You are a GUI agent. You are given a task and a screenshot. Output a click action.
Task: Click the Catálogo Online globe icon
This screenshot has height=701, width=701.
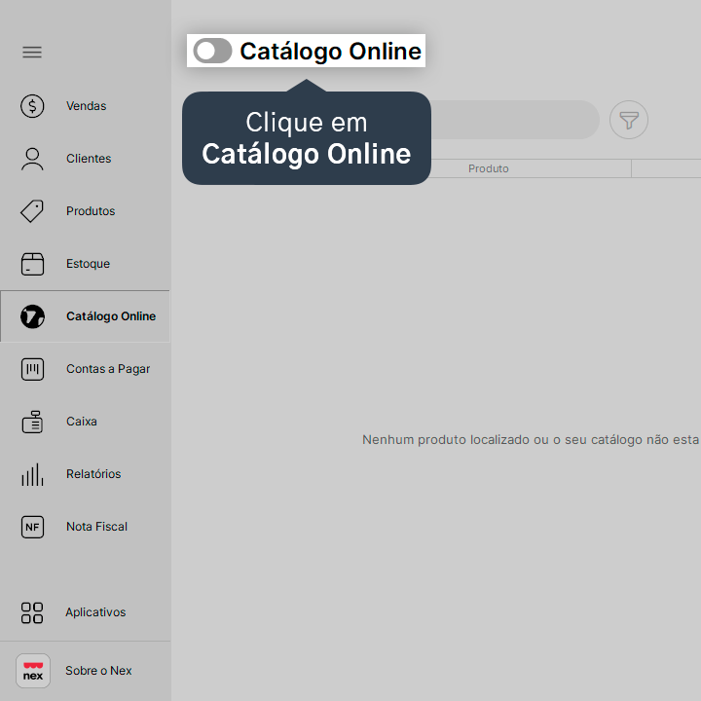click(32, 316)
